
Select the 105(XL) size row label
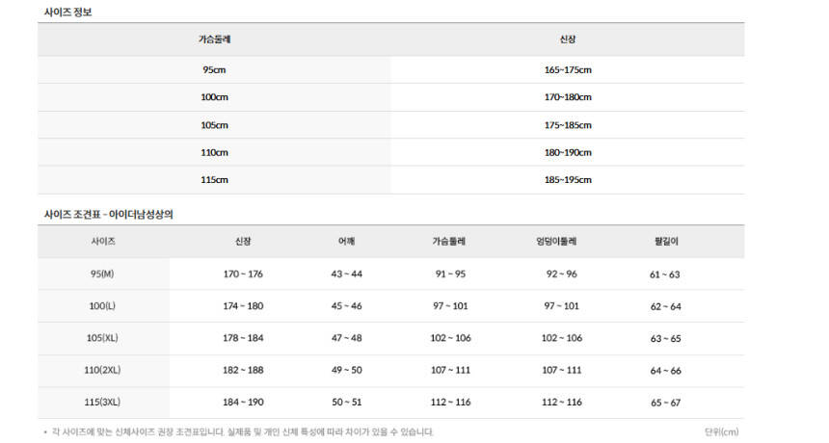click(102, 338)
